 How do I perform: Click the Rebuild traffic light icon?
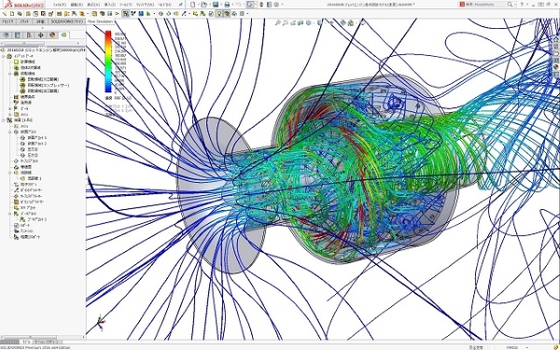(x=261, y=5)
